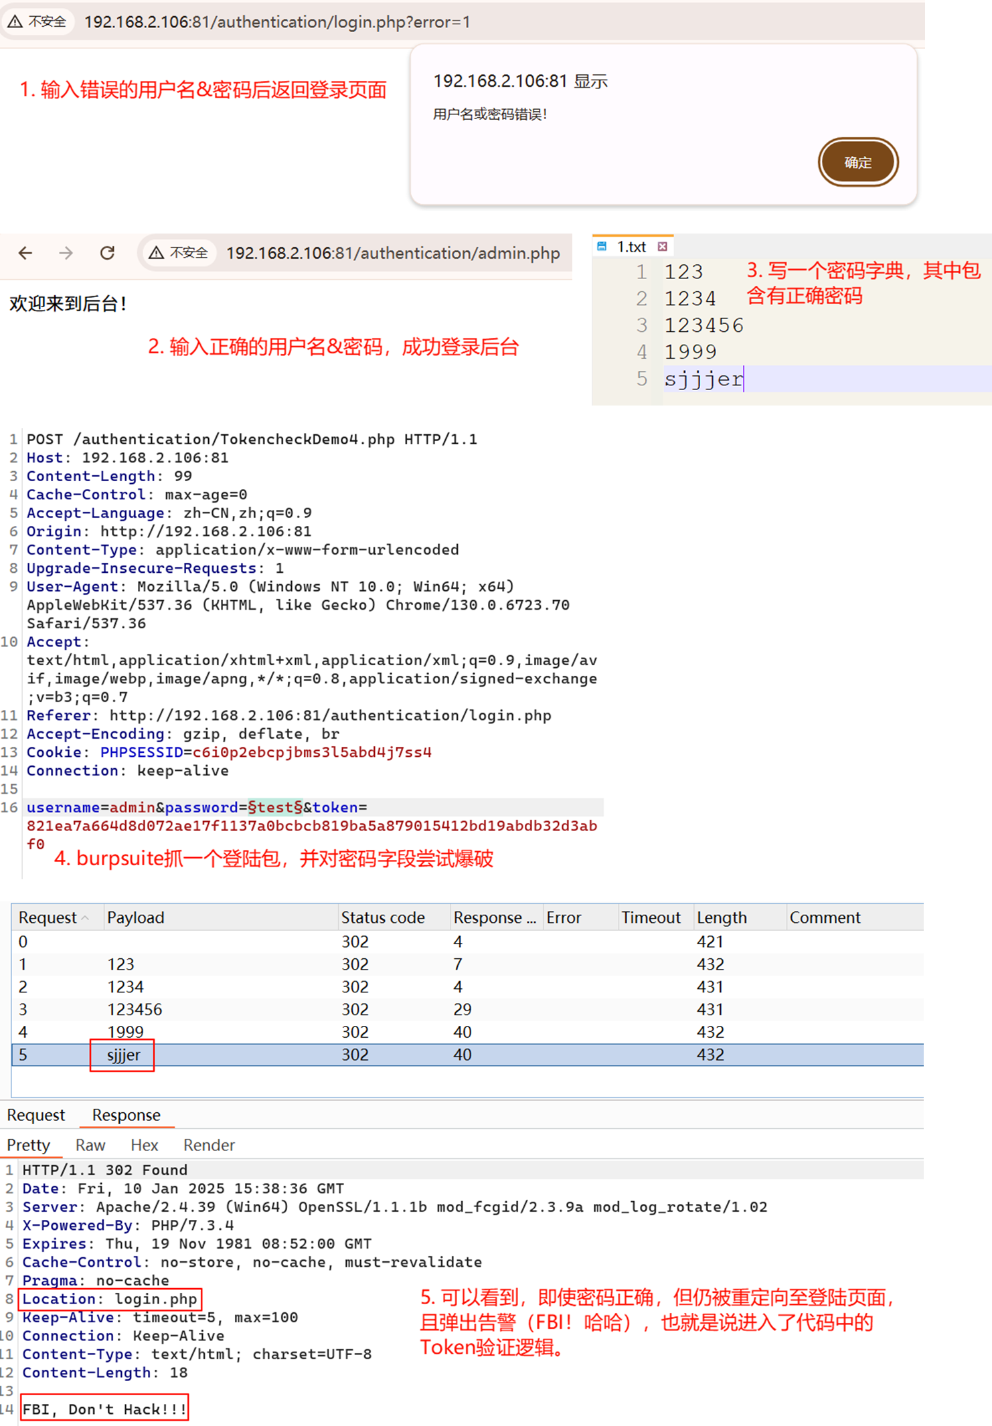
Task: Select result row with payload 123
Action: pyautogui.click(x=467, y=964)
